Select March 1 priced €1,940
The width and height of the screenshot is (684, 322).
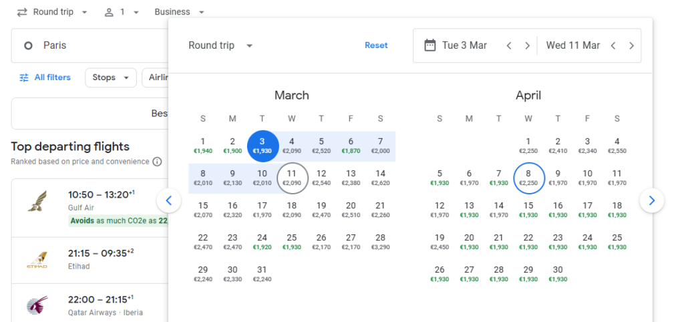click(203, 146)
